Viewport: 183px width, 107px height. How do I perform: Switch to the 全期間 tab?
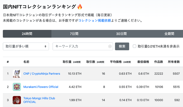[169, 34]
